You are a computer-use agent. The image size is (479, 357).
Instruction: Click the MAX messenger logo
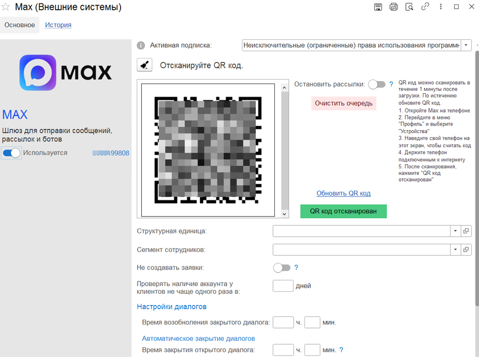65,73
